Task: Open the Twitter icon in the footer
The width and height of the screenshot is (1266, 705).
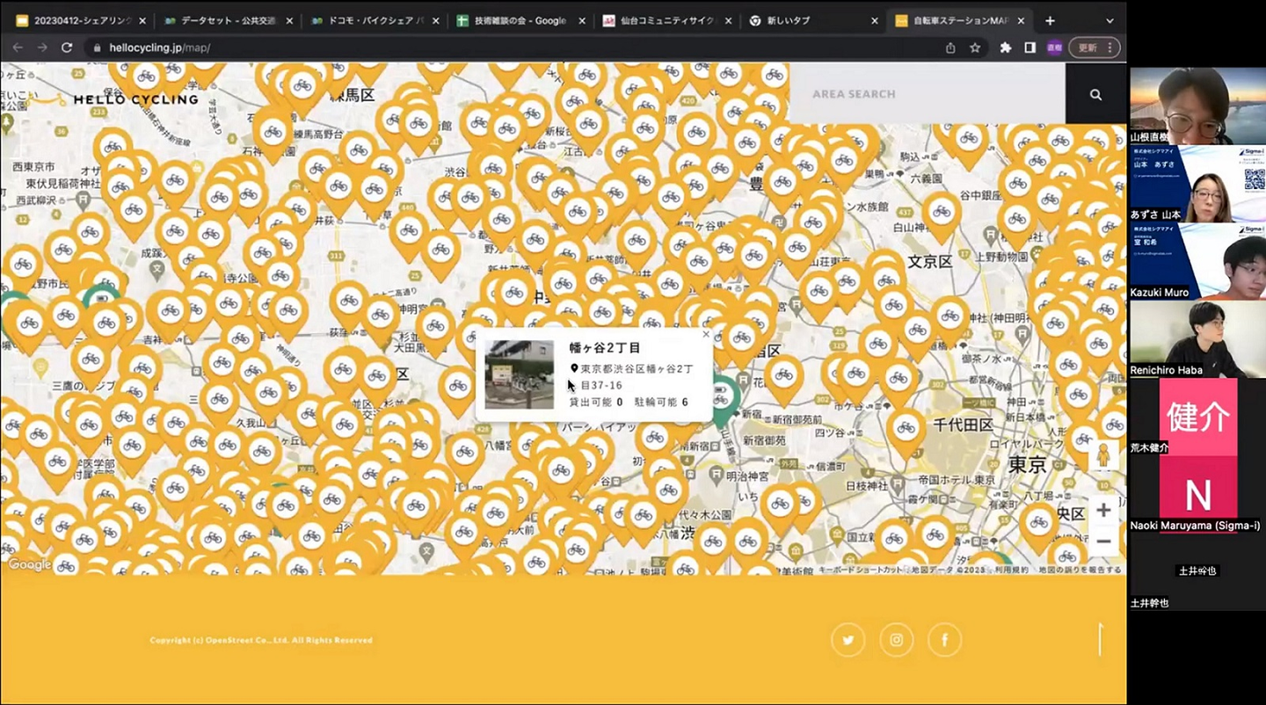Action: point(848,640)
